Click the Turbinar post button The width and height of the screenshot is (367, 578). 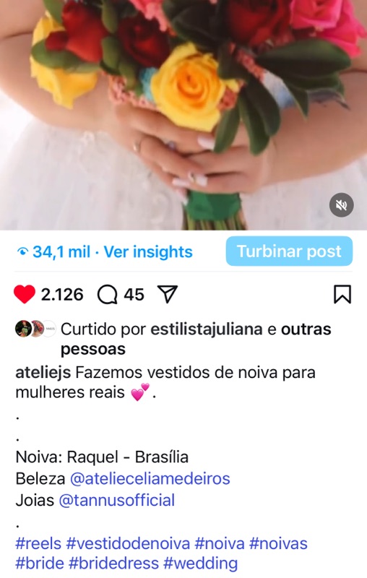click(x=289, y=251)
